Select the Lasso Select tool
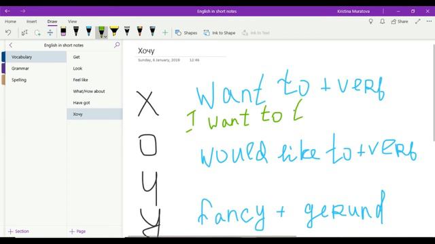 tap(37, 33)
